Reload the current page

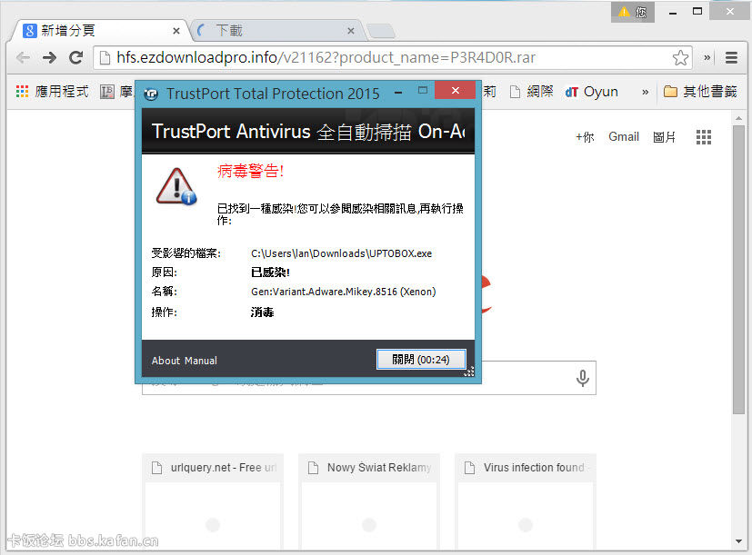pos(76,58)
